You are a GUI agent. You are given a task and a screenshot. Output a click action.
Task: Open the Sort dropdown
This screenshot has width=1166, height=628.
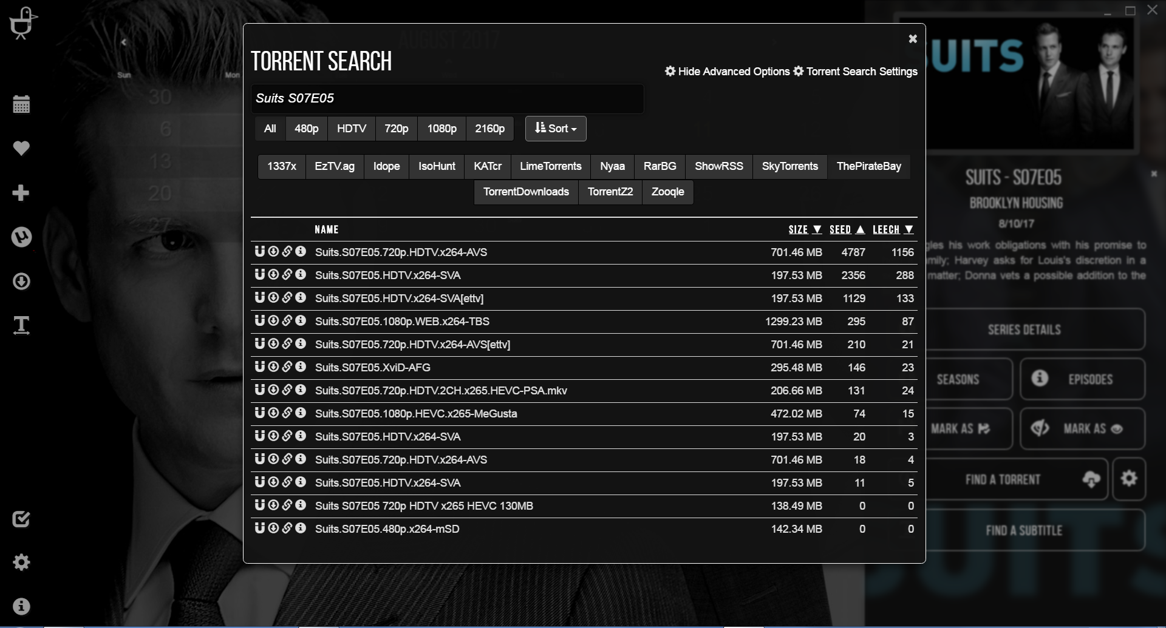[556, 129]
